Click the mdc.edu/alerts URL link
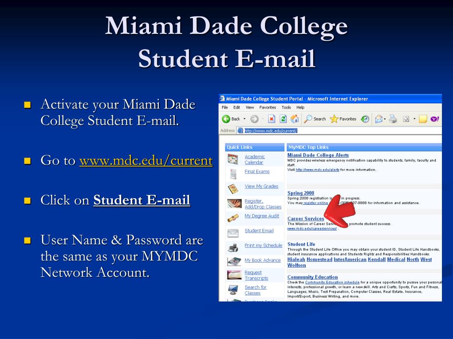 [318, 170]
